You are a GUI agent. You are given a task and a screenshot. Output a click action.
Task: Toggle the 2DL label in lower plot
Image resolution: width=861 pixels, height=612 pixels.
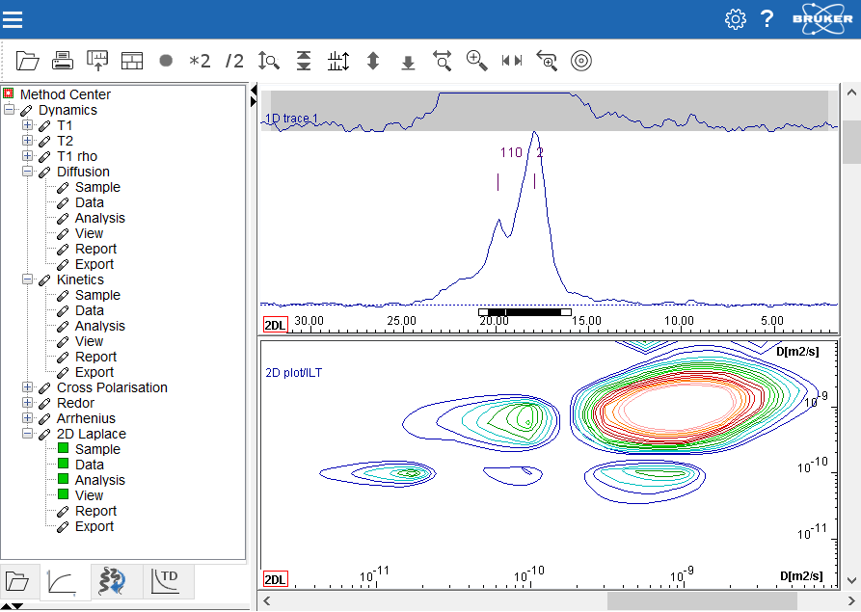click(x=275, y=579)
